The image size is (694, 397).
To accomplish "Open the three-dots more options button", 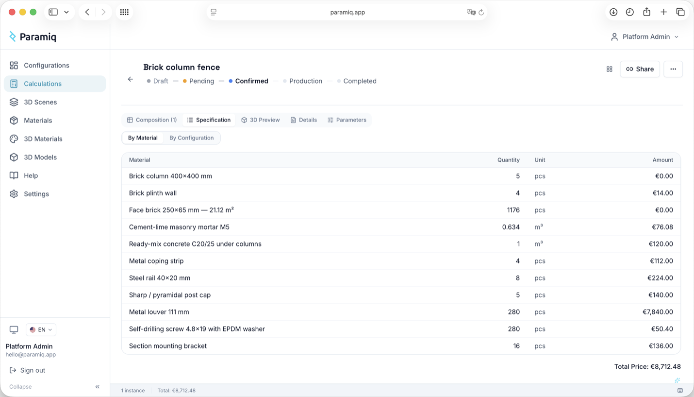I will coord(673,69).
